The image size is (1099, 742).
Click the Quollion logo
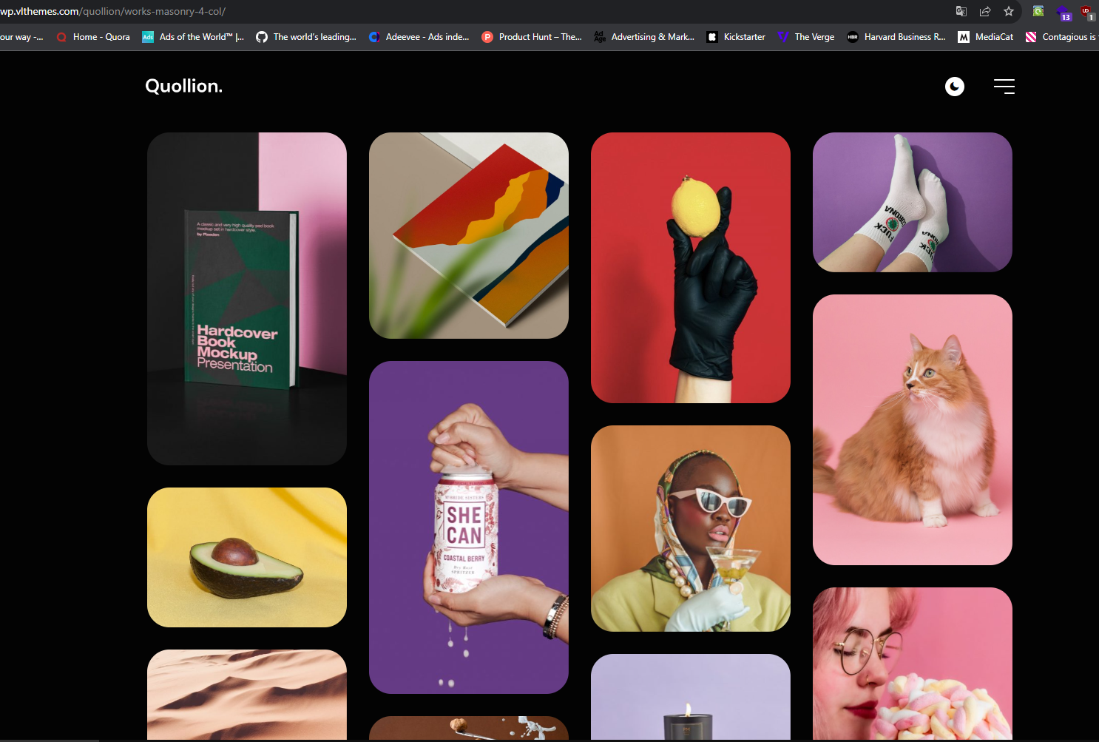[183, 86]
